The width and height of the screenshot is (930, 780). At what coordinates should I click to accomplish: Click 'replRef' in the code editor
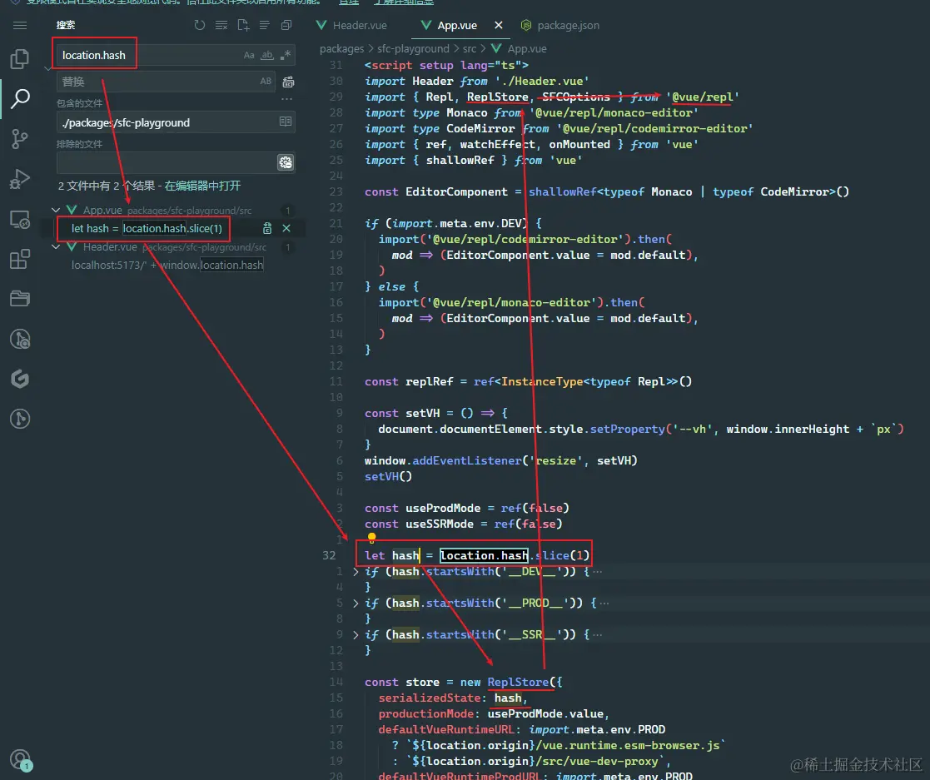tap(430, 381)
